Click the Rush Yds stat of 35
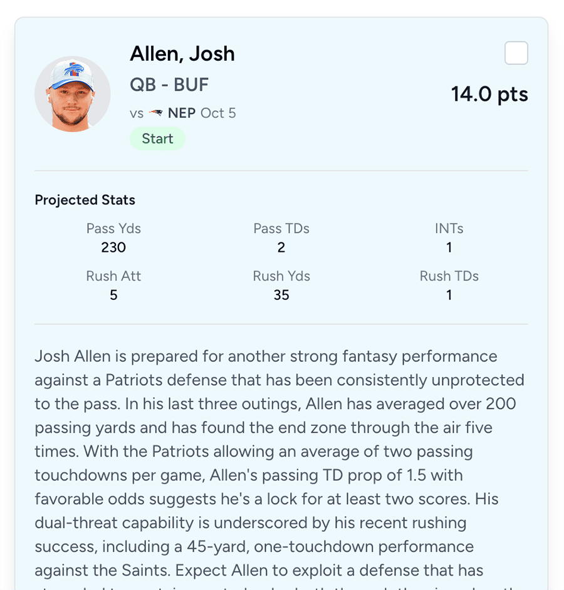This screenshot has height=590, width=564. (x=281, y=294)
